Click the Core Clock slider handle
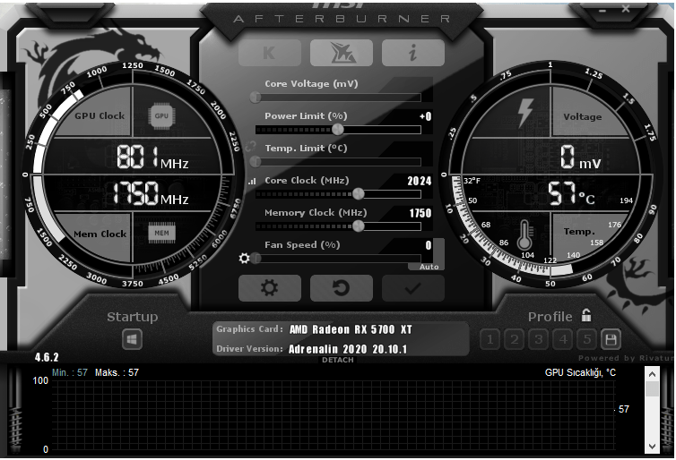This screenshot has height=460, width=676. point(359,193)
